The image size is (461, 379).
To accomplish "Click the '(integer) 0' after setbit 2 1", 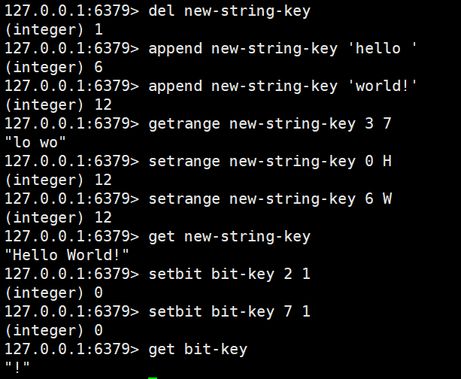I will tap(54, 293).
